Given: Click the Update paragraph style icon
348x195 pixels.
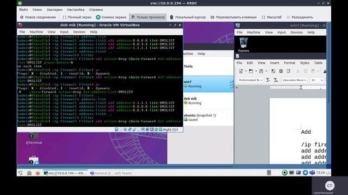Looking at the screenshot, I should point(268,80).
